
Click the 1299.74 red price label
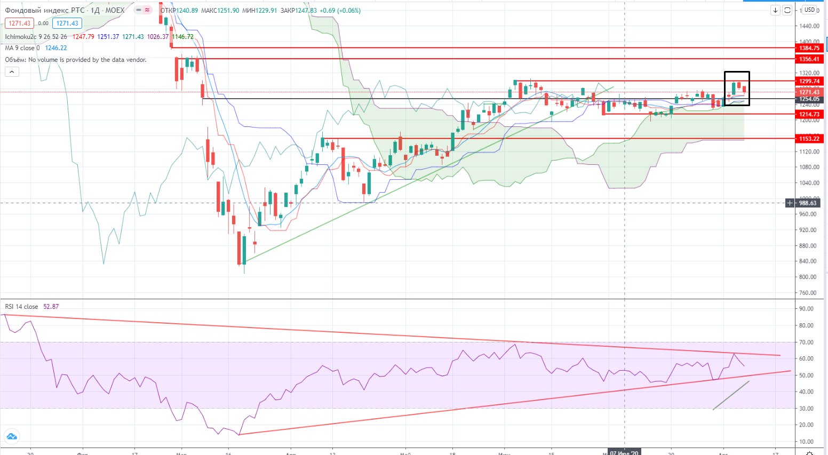coord(809,81)
